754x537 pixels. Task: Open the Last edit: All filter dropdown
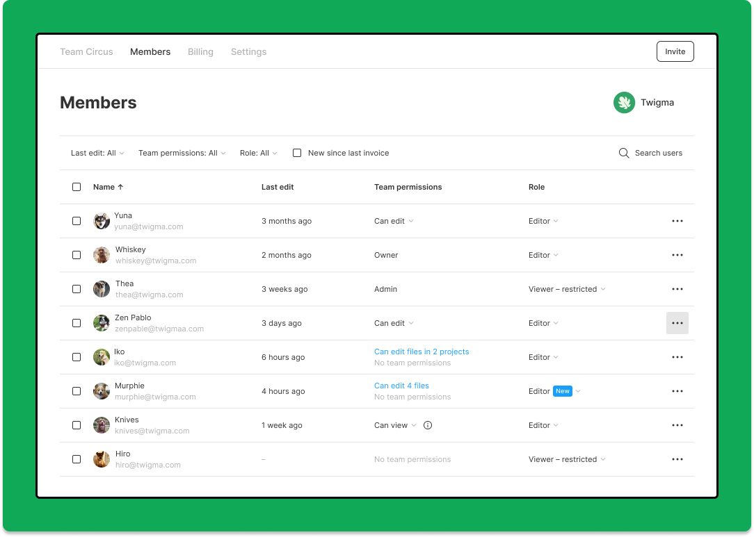pyautogui.click(x=97, y=153)
